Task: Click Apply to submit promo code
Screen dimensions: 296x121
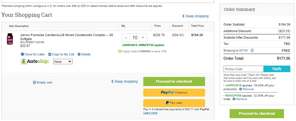Action: [277, 69]
